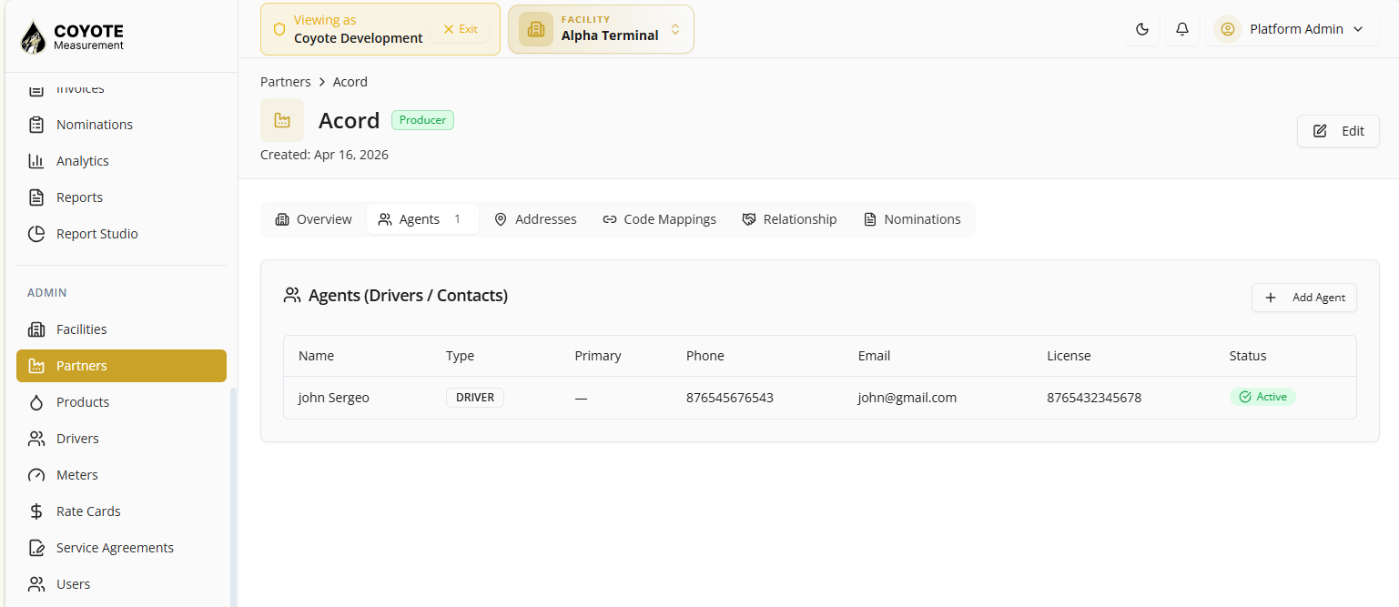This screenshot has height=607, width=1399.
Task: Click the Report Studio pie chart icon
Action: pyautogui.click(x=36, y=234)
